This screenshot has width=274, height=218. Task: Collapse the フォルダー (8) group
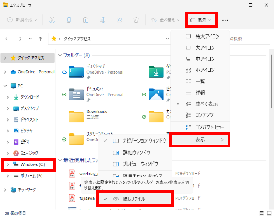(x=60, y=55)
